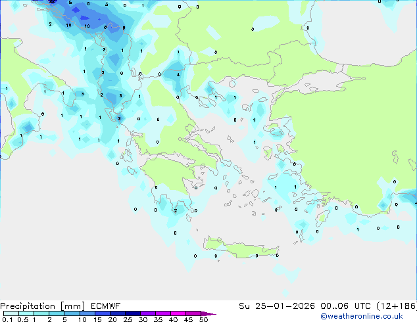This screenshot has width=417, height=322.
Task: Pick the 10–15 mm legend color swatch
Action: [87, 313]
